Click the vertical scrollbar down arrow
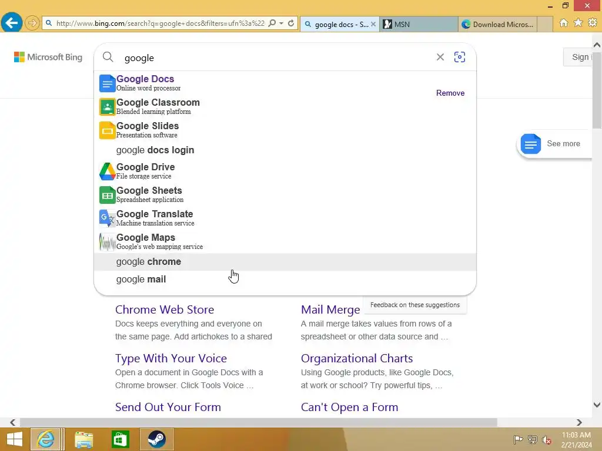The width and height of the screenshot is (602, 451). point(597,405)
